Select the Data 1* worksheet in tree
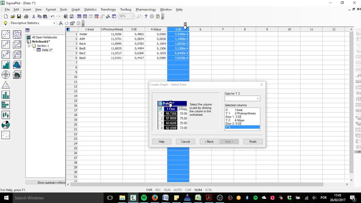The image size is (361, 203). pos(47,50)
